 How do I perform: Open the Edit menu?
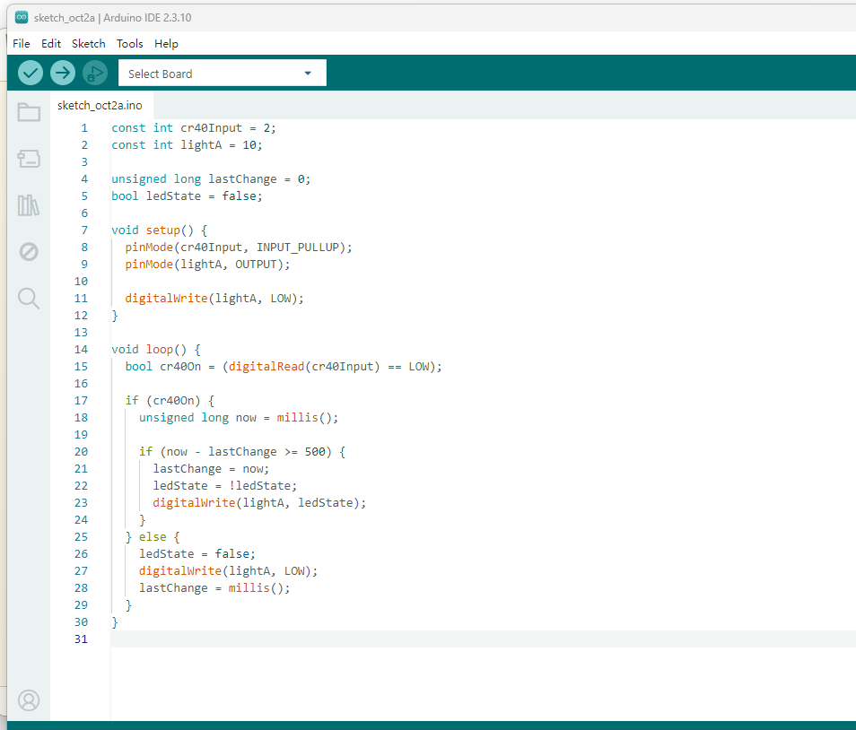(51, 44)
